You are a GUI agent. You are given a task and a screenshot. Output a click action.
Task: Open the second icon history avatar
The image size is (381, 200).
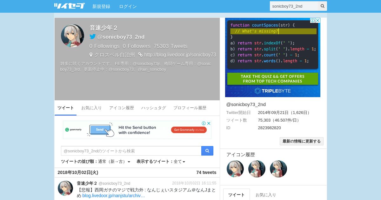[x=257, y=169]
